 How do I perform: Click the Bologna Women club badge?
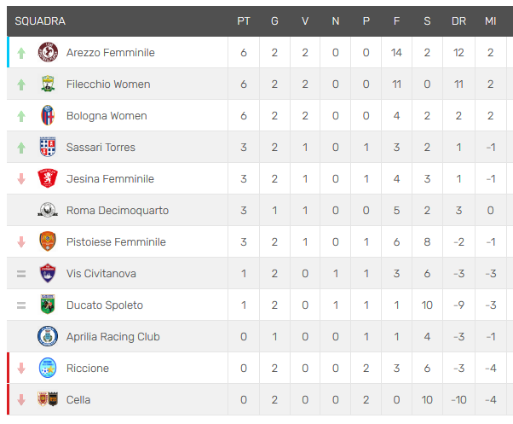48,115
